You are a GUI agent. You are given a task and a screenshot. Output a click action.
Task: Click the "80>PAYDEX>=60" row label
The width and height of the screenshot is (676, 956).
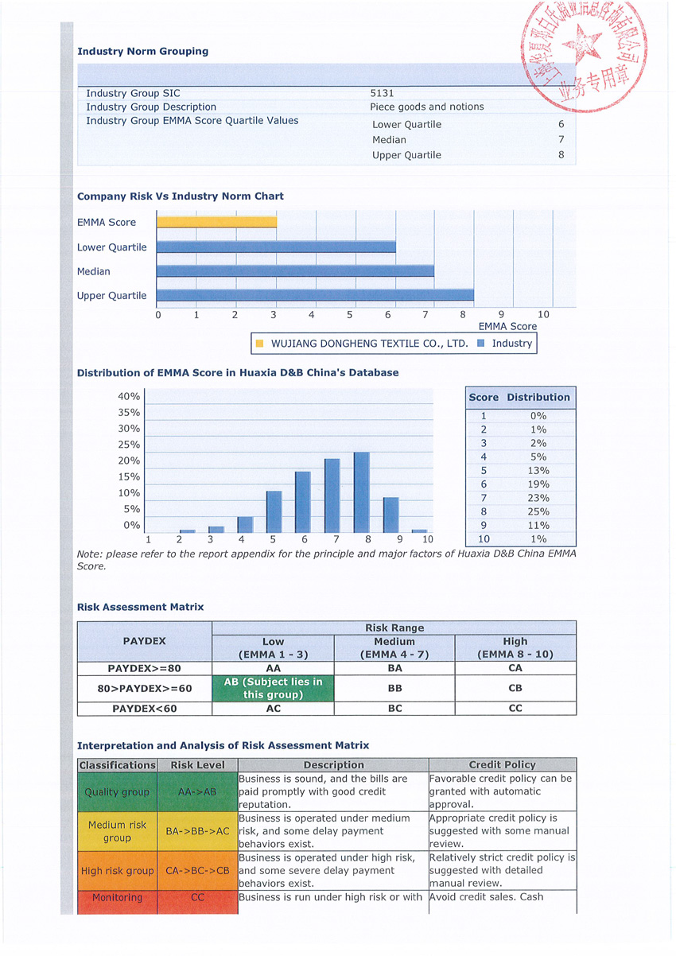tap(144, 689)
